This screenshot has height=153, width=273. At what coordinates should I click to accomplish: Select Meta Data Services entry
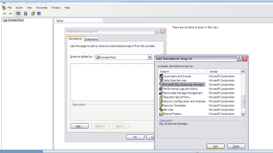[175, 80]
